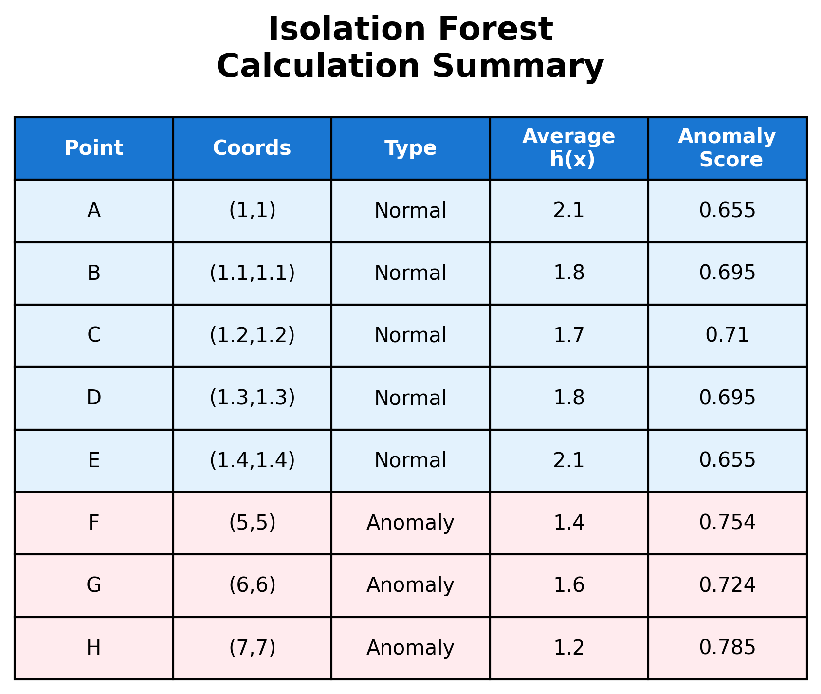Select the 'Point' column header
The height and width of the screenshot is (694, 821).
tap(94, 148)
